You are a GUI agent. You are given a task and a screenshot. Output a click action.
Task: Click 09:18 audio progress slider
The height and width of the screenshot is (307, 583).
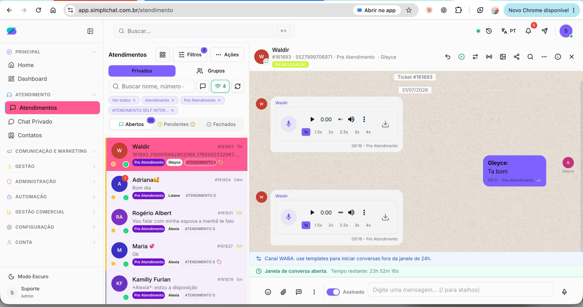(341, 213)
